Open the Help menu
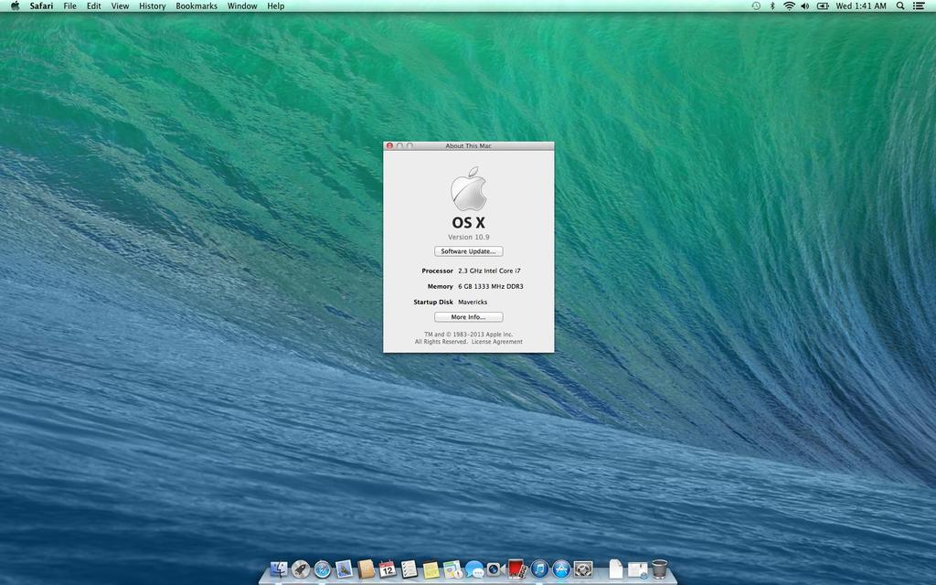This screenshot has width=936, height=585. click(276, 6)
